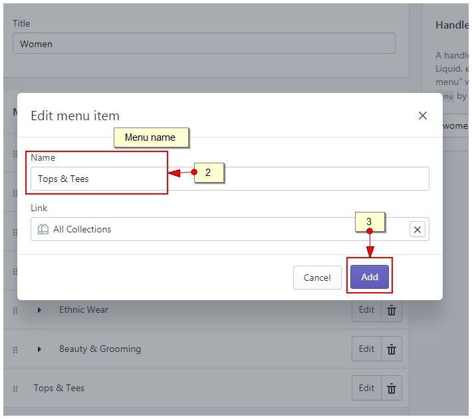Click the Add button
The width and height of the screenshot is (472, 419).
click(x=370, y=278)
